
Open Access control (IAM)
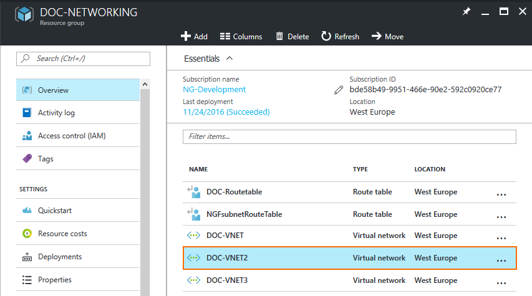[x=78, y=136]
